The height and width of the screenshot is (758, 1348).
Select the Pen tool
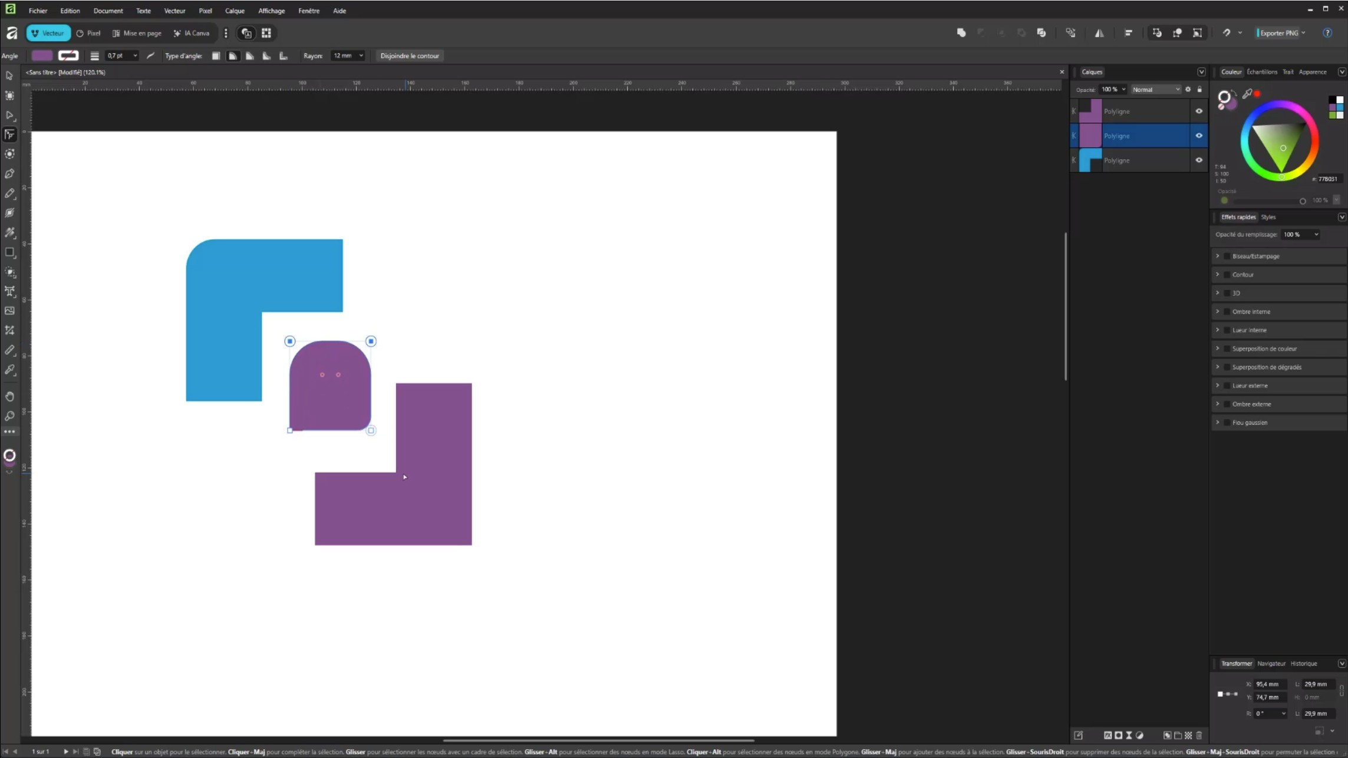click(9, 174)
